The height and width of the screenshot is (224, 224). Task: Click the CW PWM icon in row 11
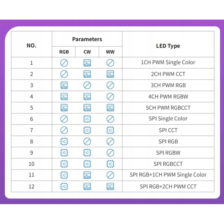click(x=87, y=175)
